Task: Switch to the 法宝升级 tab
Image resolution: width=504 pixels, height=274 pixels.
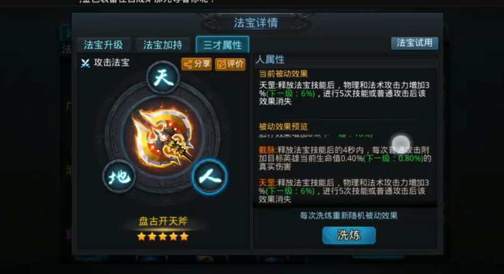Action: (x=104, y=45)
